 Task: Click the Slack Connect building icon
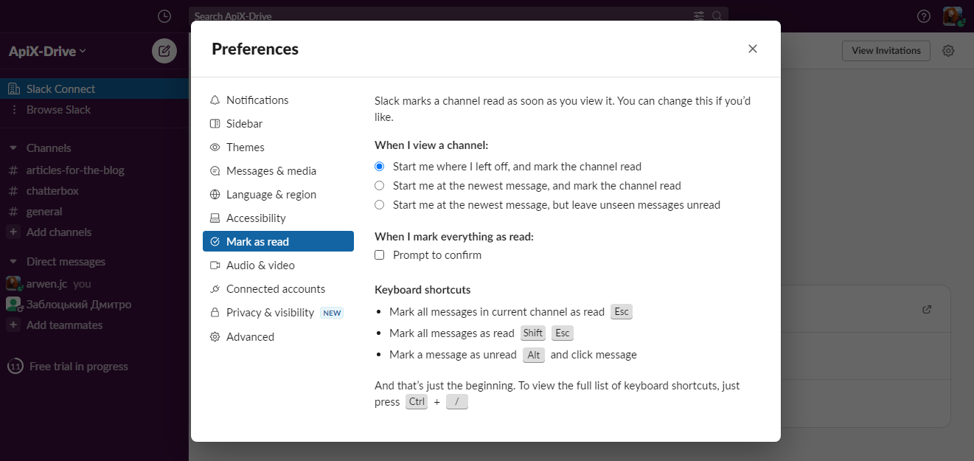tap(13, 89)
